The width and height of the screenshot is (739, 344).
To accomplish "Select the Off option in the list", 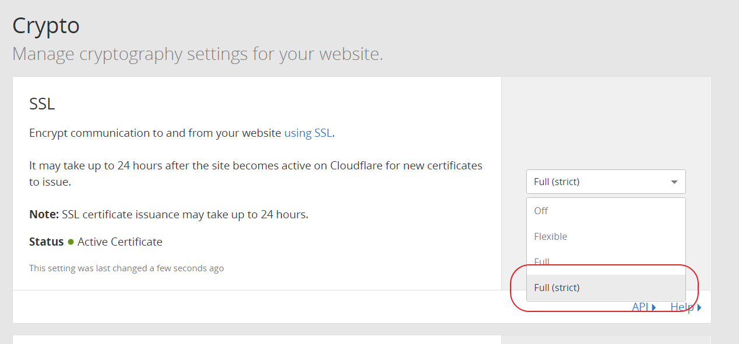I will pyautogui.click(x=541, y=211).
